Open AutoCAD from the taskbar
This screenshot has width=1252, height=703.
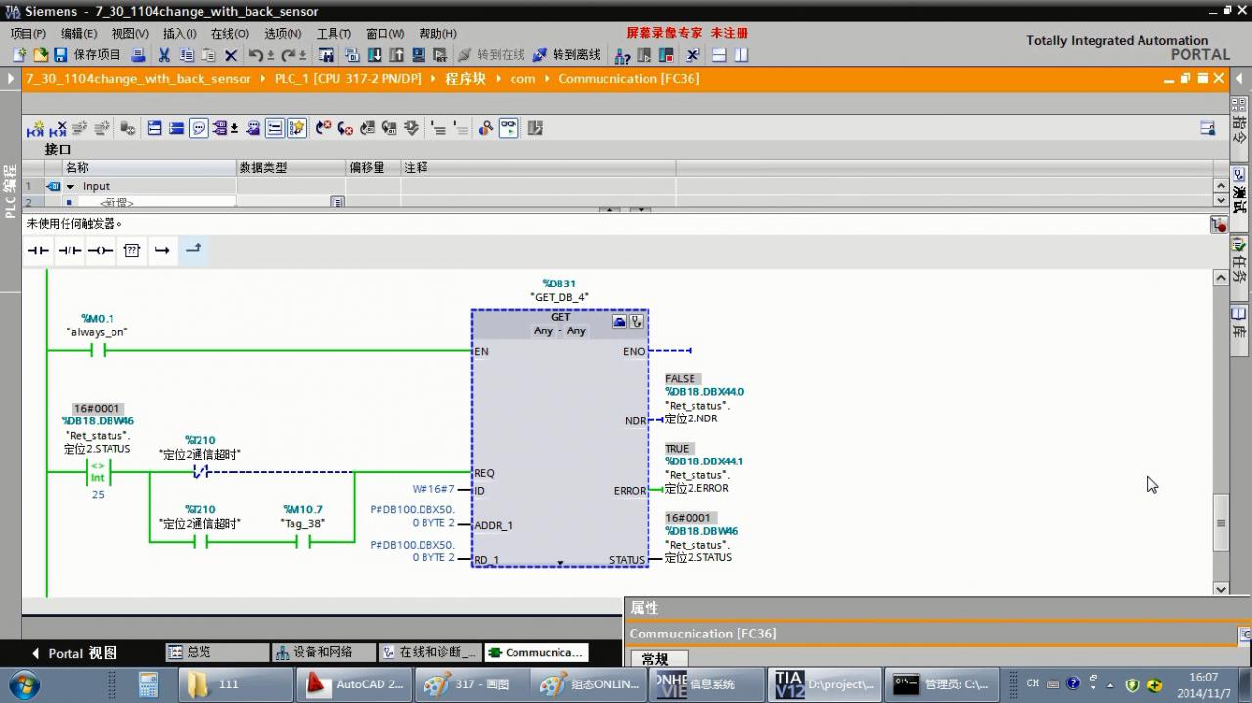click(354, 684)
